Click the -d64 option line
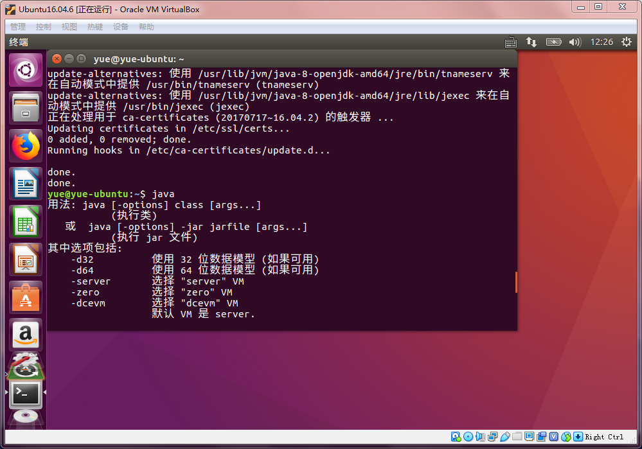 tap(195, 270)
